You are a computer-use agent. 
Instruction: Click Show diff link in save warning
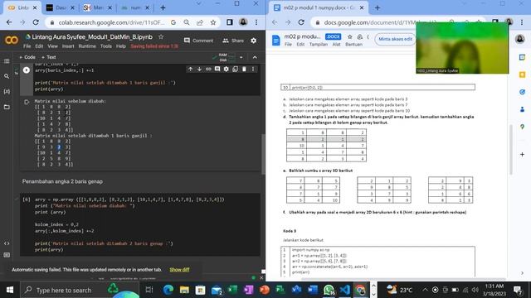click(179, 270)
